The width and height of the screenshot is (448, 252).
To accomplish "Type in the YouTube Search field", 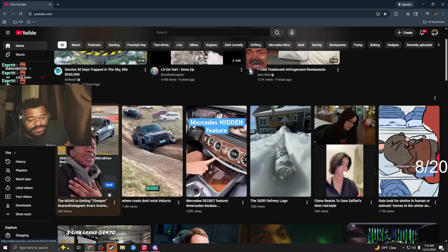I will (x=211, y=33).
